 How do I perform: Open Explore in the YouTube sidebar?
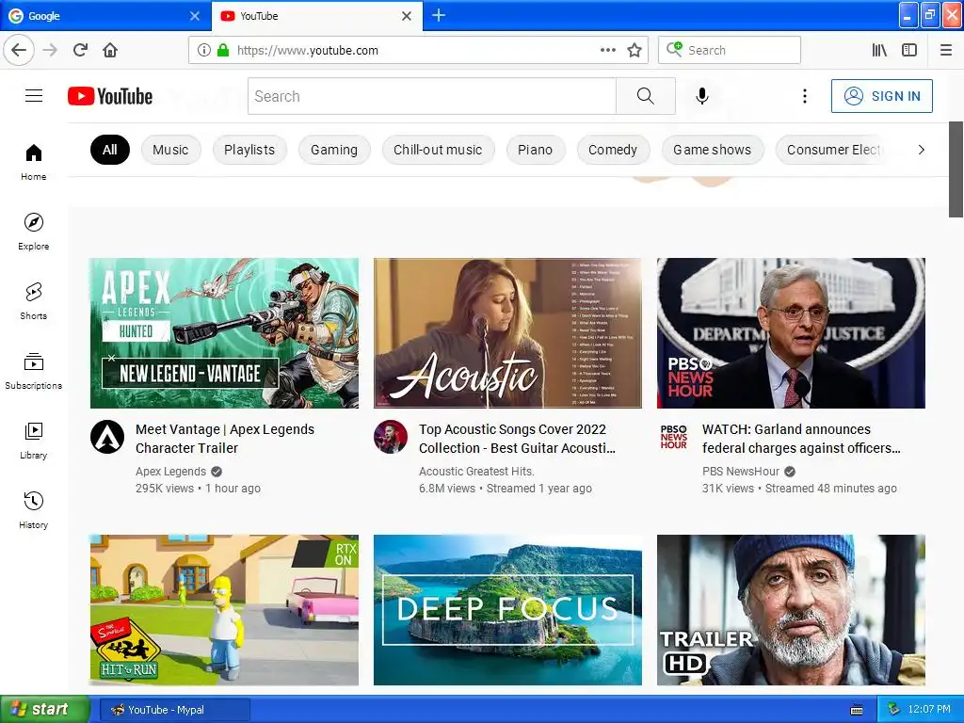point(33,232)
